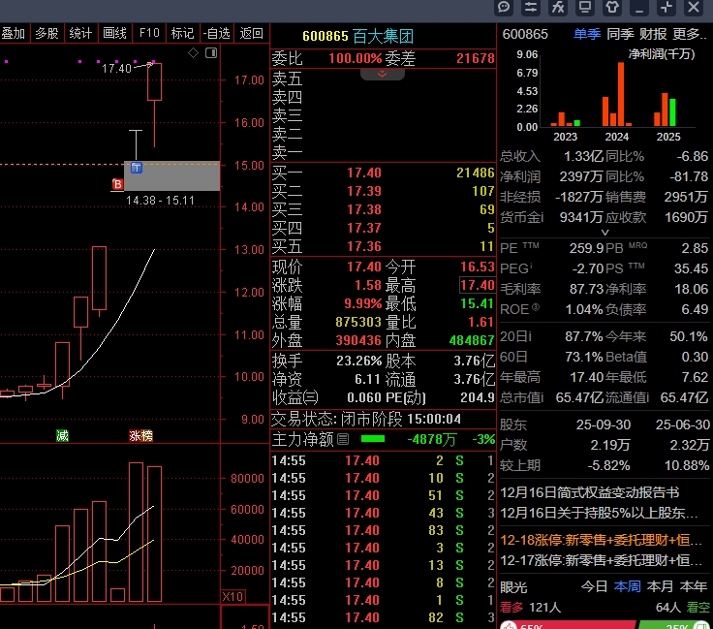The width and height of the screenshot is (713, 629).
Task: Open the 标记 mark menu
Action: pos(182,33)
